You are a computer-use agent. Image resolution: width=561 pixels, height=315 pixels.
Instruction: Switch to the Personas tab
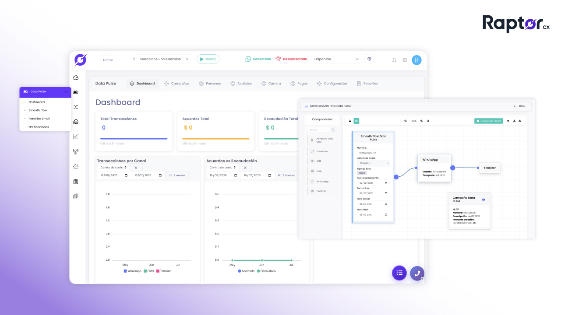tap(210, 84)
